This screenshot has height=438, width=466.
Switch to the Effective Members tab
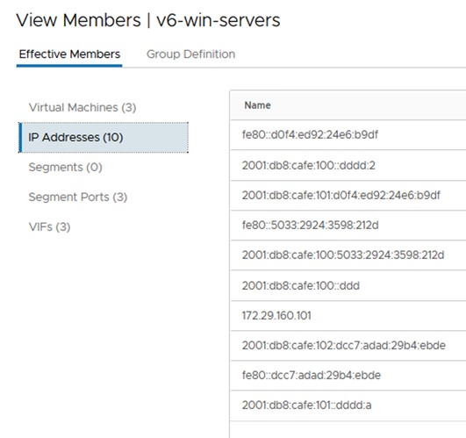[69, 54]
